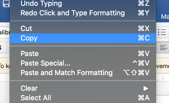Screen dimensions: 169x103
Task: Select the Cut menu entry
Action: (83, 28)
